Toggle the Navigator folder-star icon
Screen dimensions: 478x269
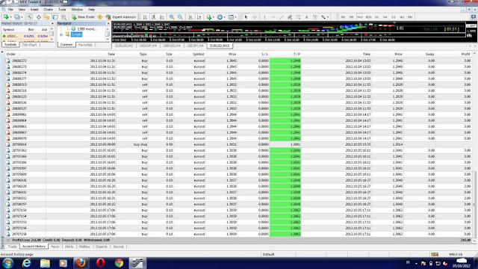(46, 17)
